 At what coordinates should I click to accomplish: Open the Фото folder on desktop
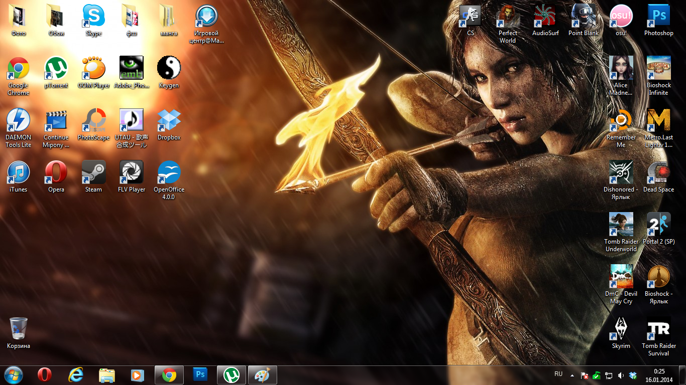click(x=19, y=20)
